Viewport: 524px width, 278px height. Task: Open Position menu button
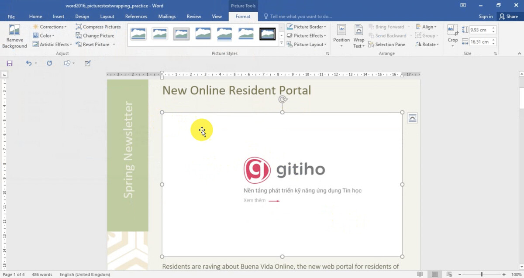[341, 36]
